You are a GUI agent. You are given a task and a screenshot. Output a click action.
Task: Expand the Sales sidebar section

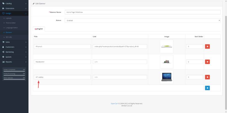pos(14,42)
